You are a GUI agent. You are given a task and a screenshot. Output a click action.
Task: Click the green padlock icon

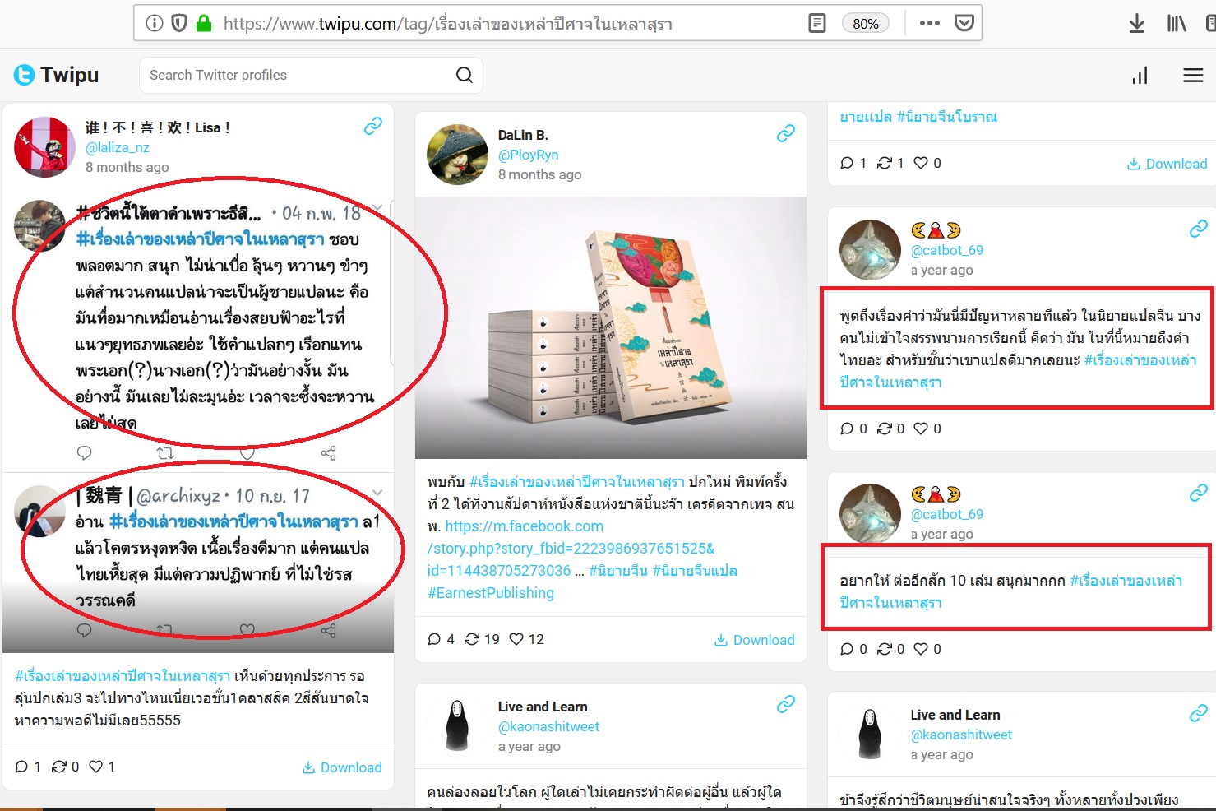coord(204,23)
